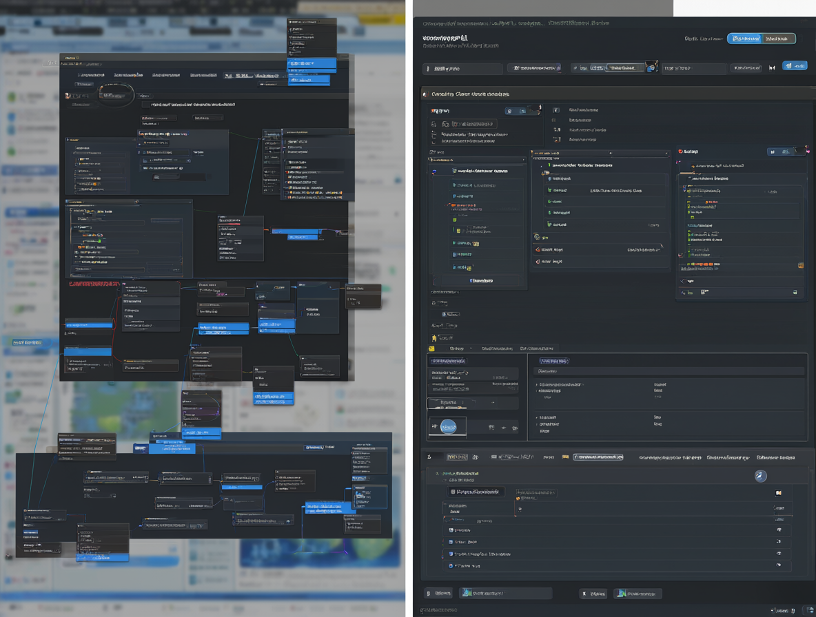Click the round blue icon button above the lower list
This screenshot has width=816, height=617.
760,476
